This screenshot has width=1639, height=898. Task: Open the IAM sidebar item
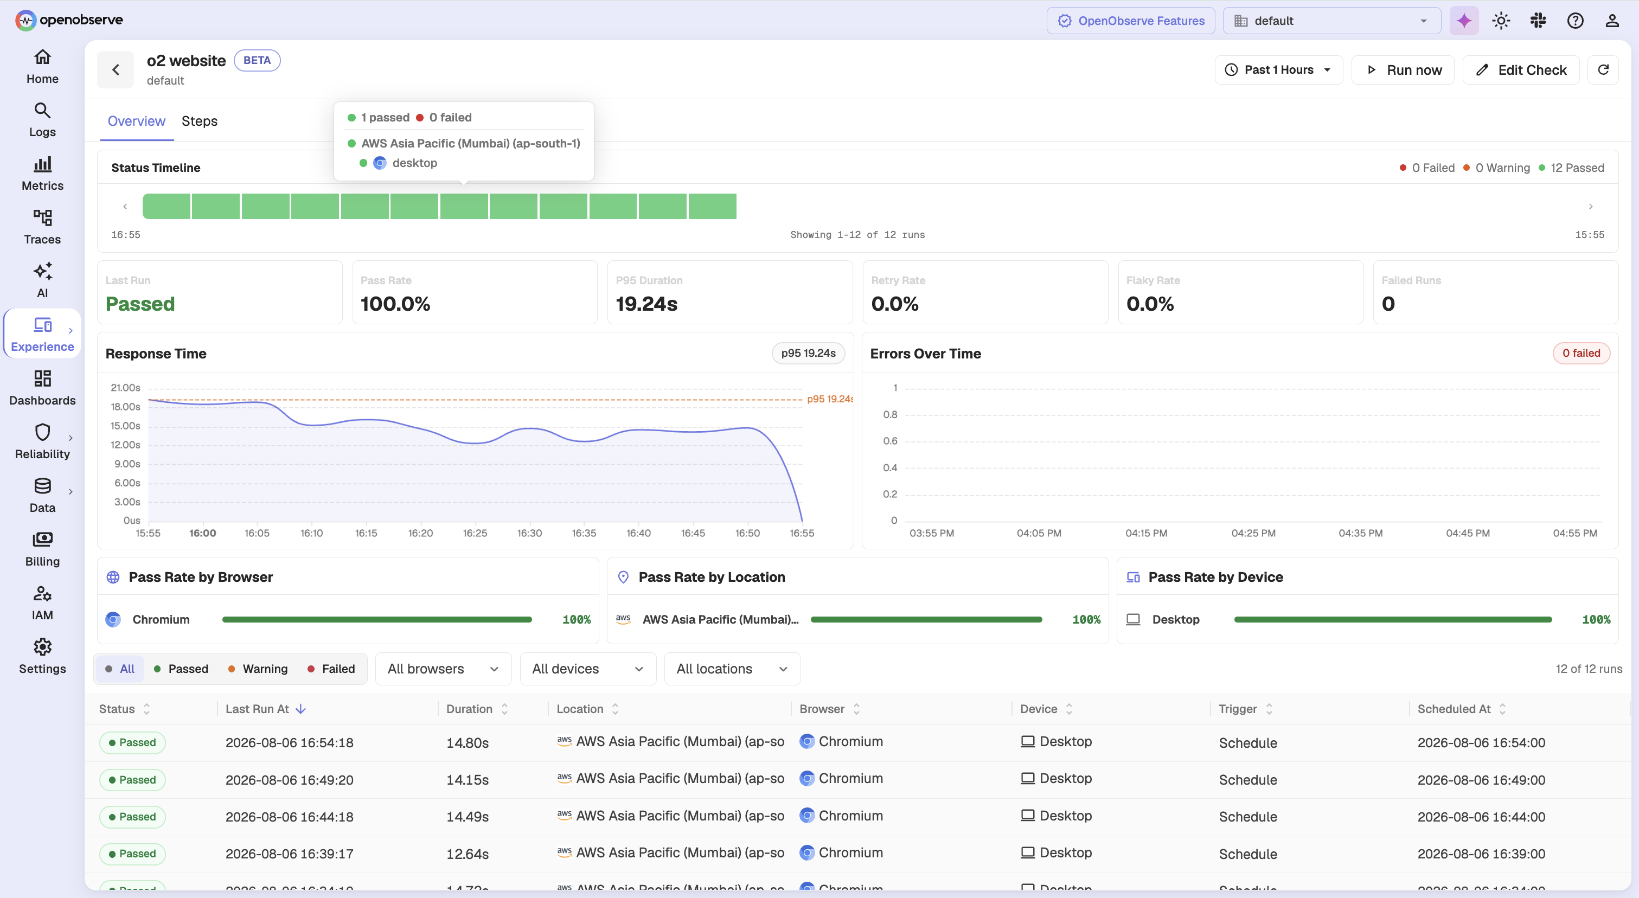42,602
